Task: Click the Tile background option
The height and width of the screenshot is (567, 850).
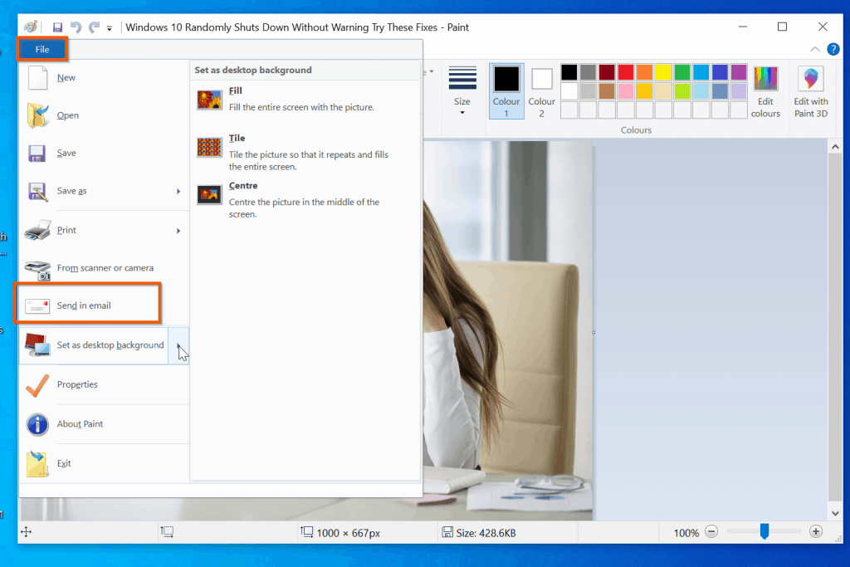Action: click(x=305, y=152)
